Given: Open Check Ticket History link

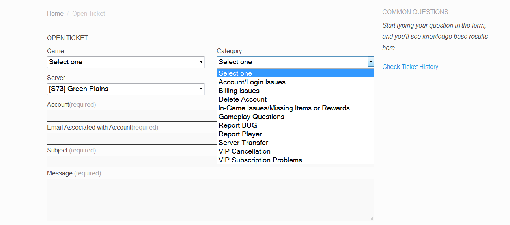Looking at the screenshot, I should tap(410, 67).
